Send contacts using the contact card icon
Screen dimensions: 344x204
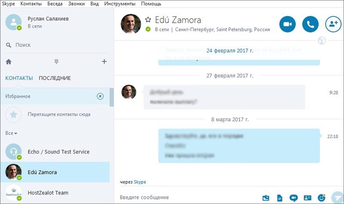(x=307, y=198)
